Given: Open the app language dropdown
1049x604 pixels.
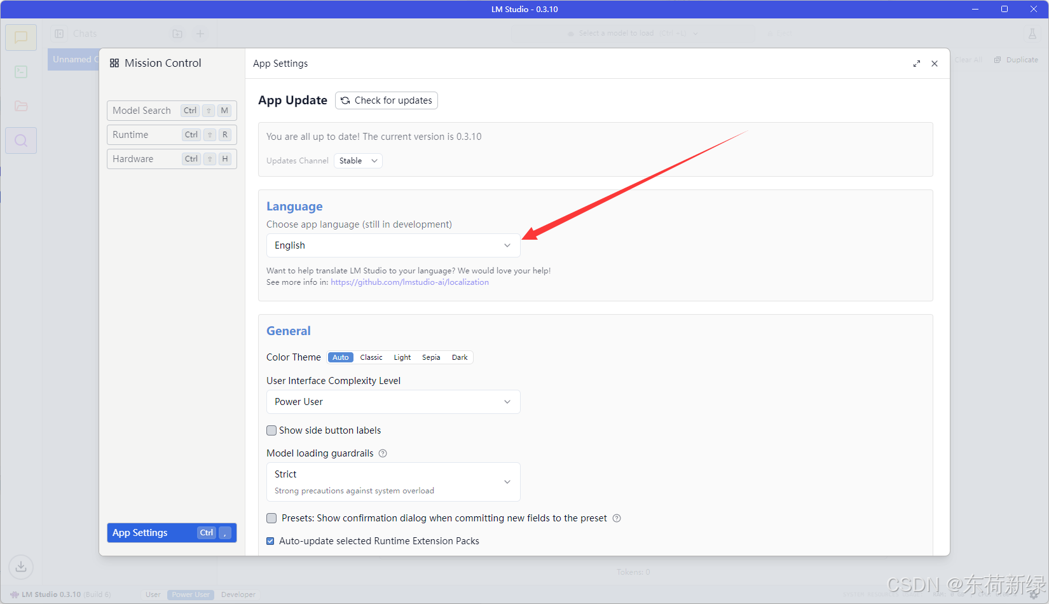Looking at the screenshot, I should click(394, 245).
